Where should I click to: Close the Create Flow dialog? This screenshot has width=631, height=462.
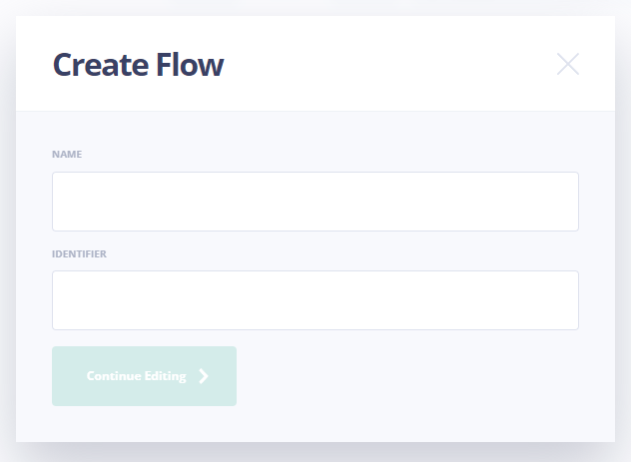(x=567, y=65)
